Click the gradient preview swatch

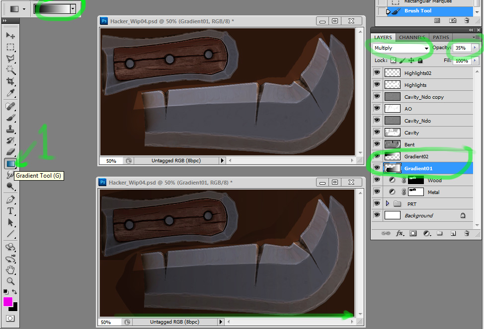click(52, 8)
